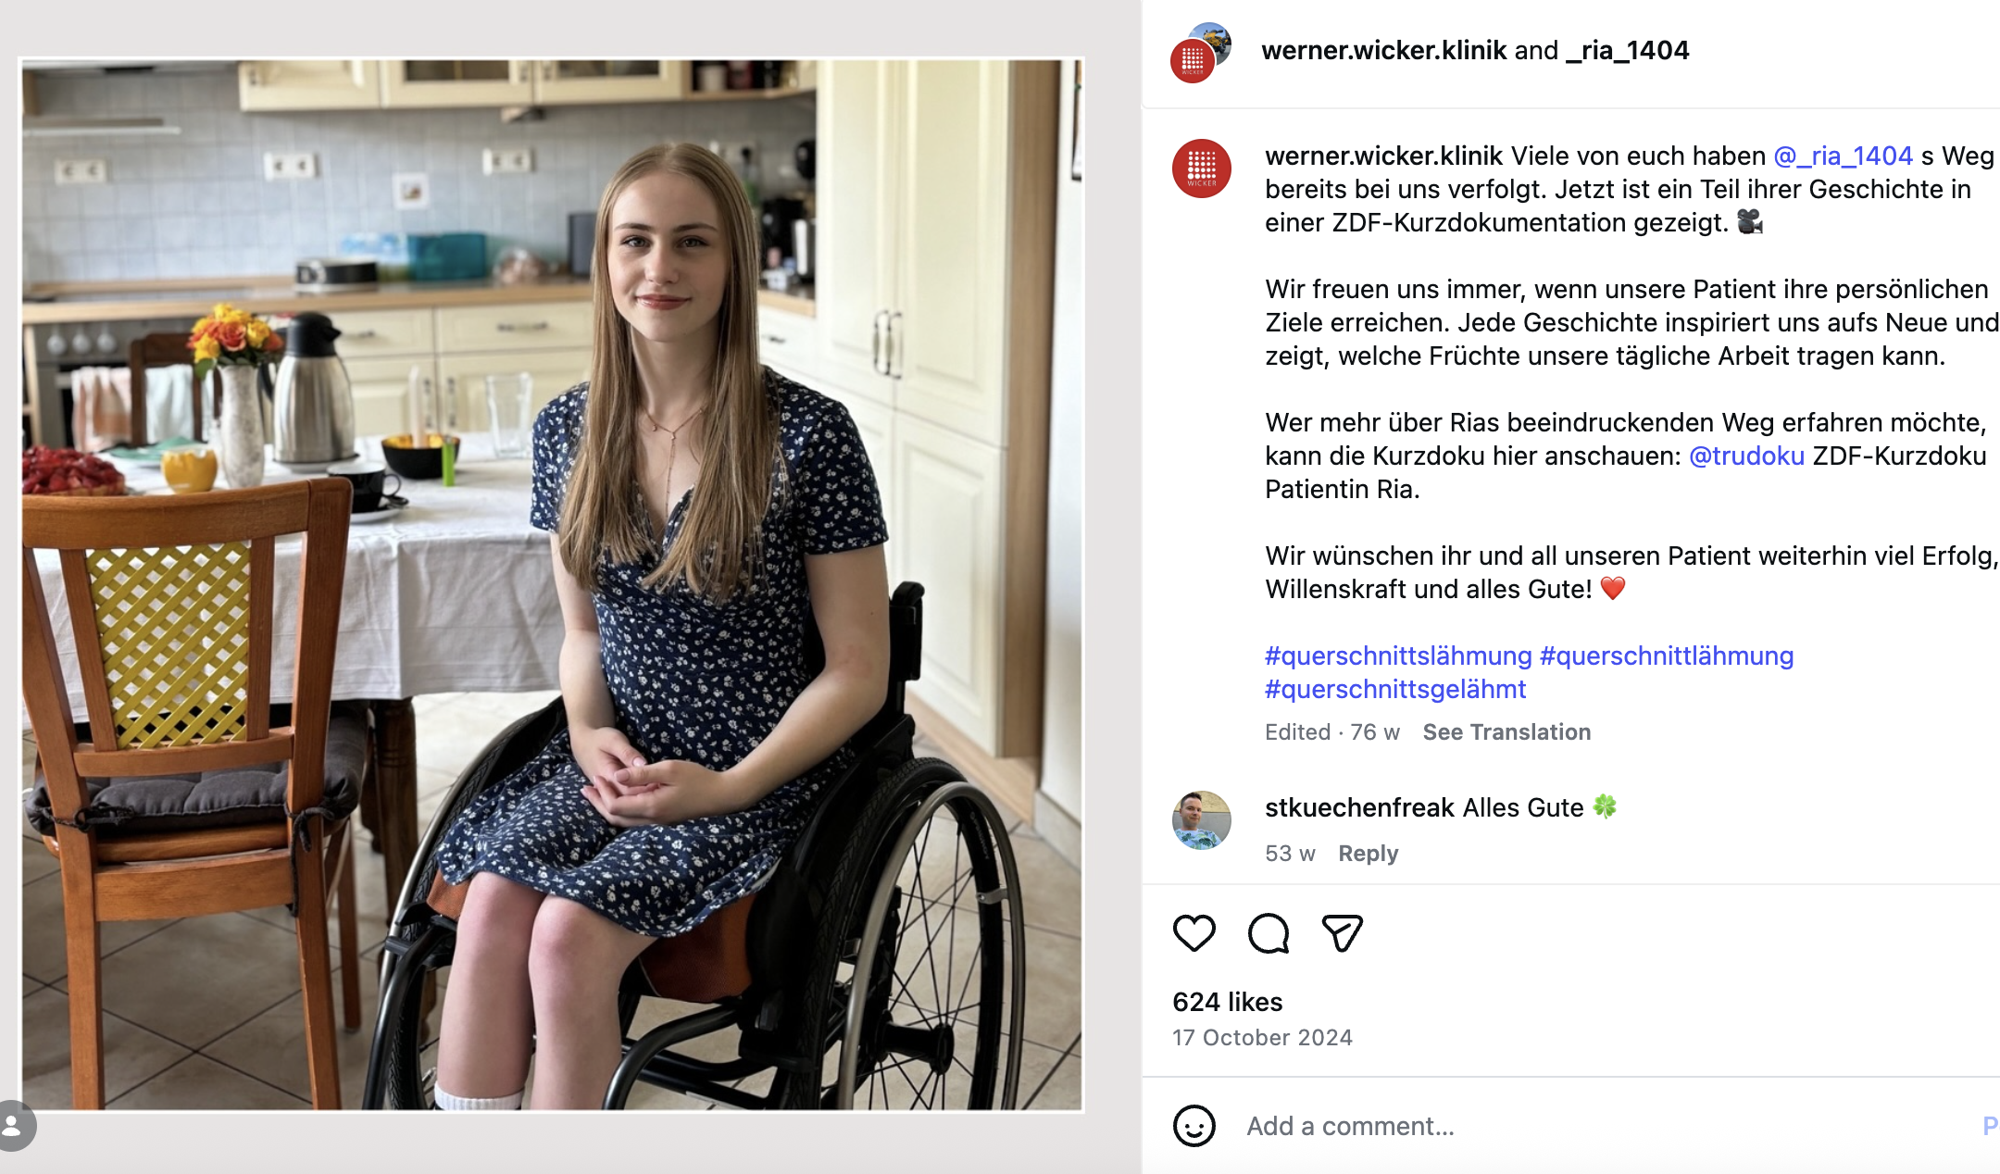Open hashtag #querschnittlähmung
This screenshot has width=2000, height=1174.
[x=1667, y=656]
